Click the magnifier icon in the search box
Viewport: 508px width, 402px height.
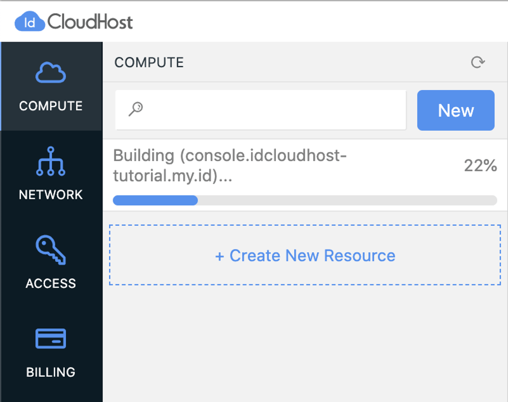coord(134,110)
